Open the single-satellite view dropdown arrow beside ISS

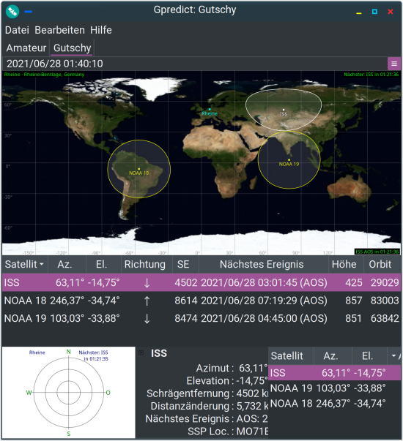pyautogui.click(x=141, y=353)
